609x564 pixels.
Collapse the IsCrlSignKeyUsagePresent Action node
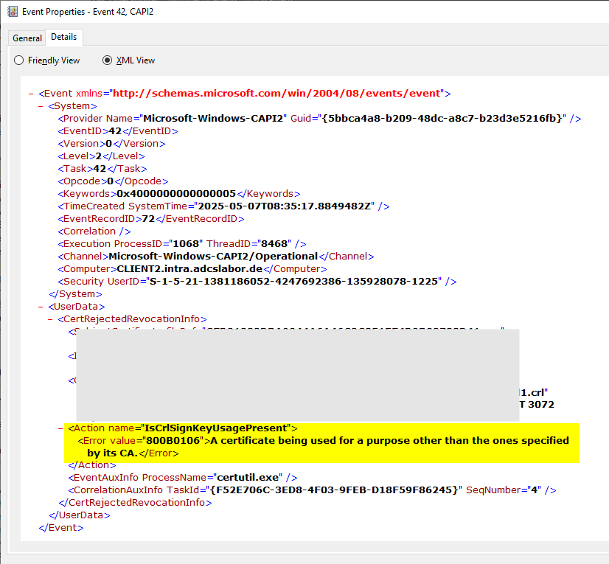(x=60, y=428)
